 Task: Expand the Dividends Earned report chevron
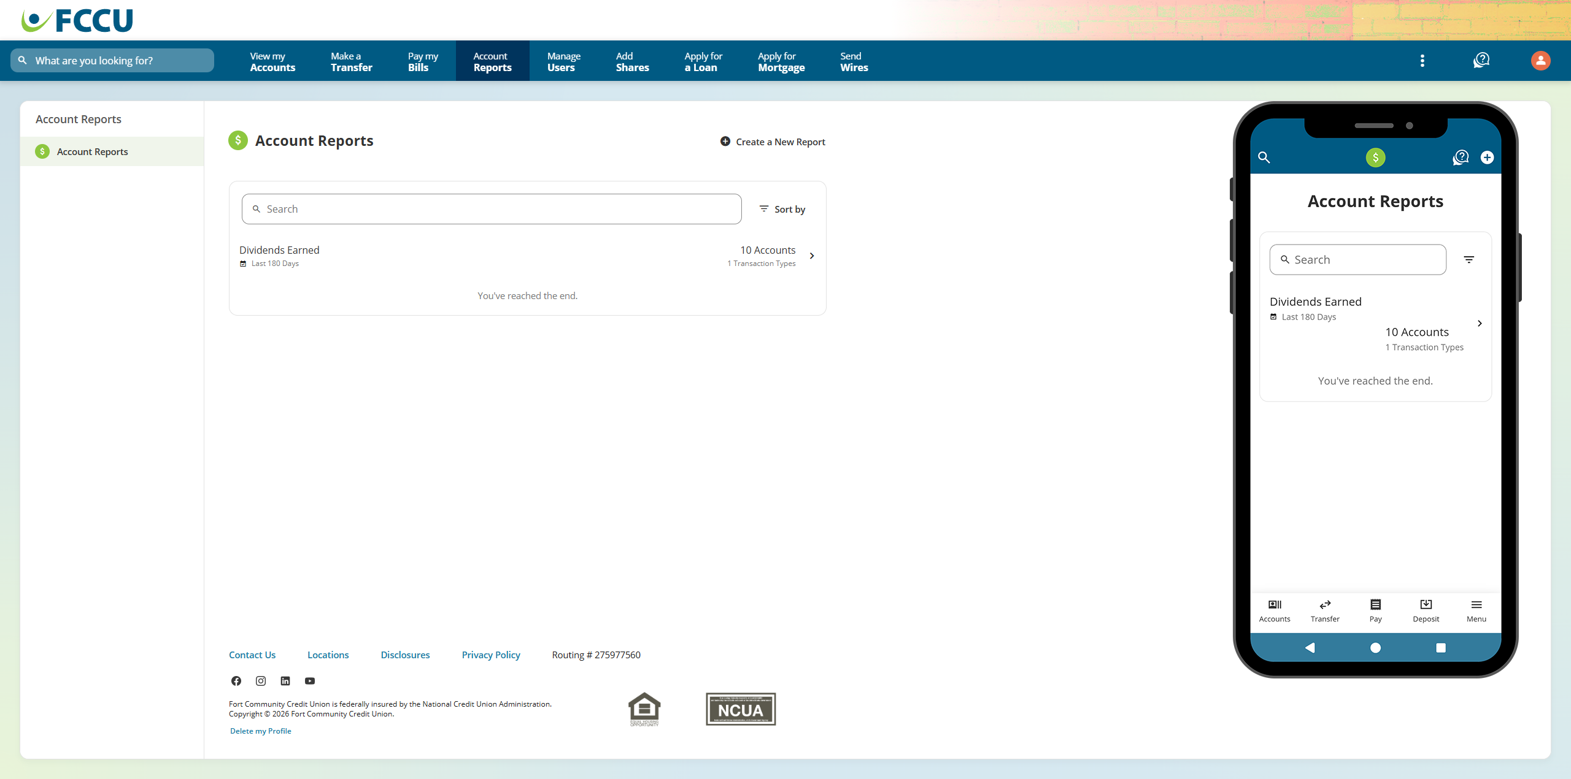(812, 256)
